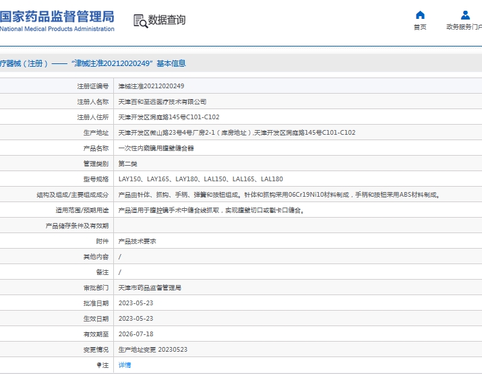The height and width of the screenshot is (374, 482).
Task: Click the slash value in 备注 row
Action: point(120,272)
